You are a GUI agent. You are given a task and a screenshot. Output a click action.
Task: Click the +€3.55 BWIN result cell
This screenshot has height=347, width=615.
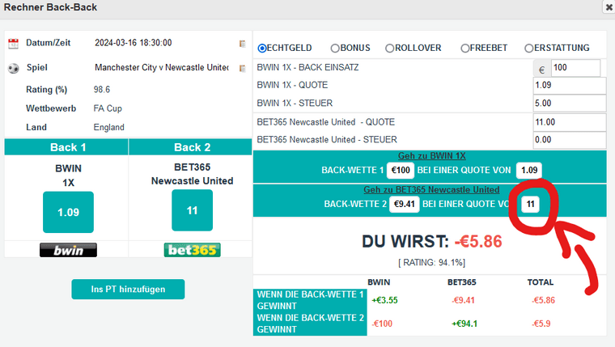384,300
